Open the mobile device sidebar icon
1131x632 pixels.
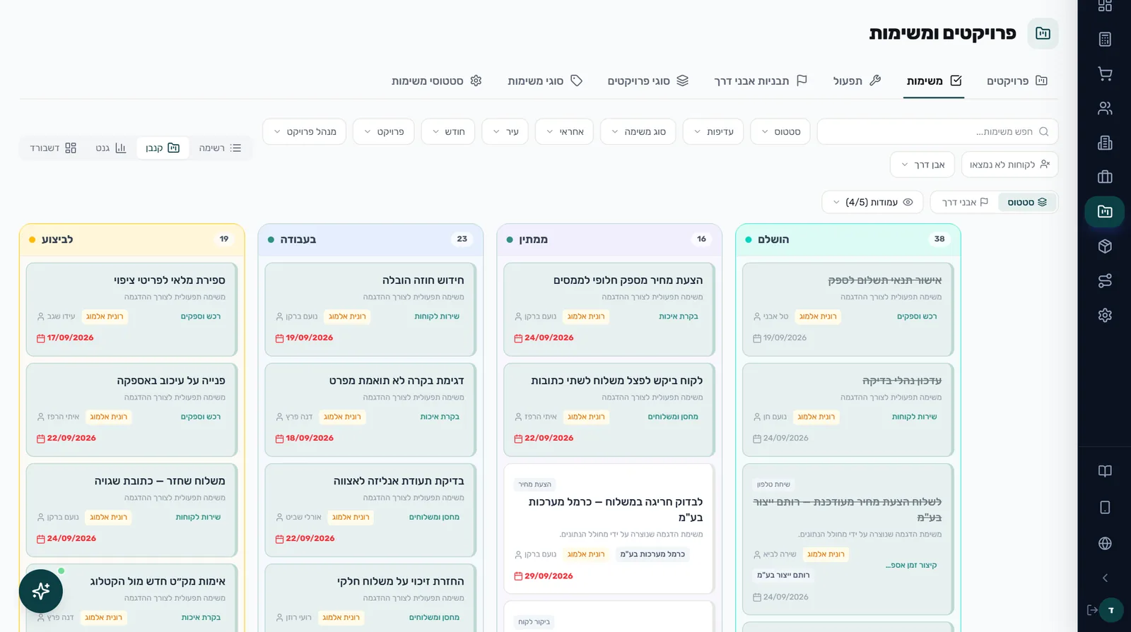1105,507
